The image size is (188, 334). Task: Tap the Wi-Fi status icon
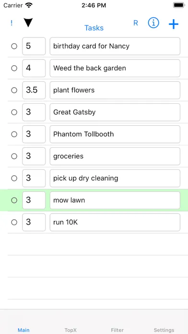coord(28,5)
